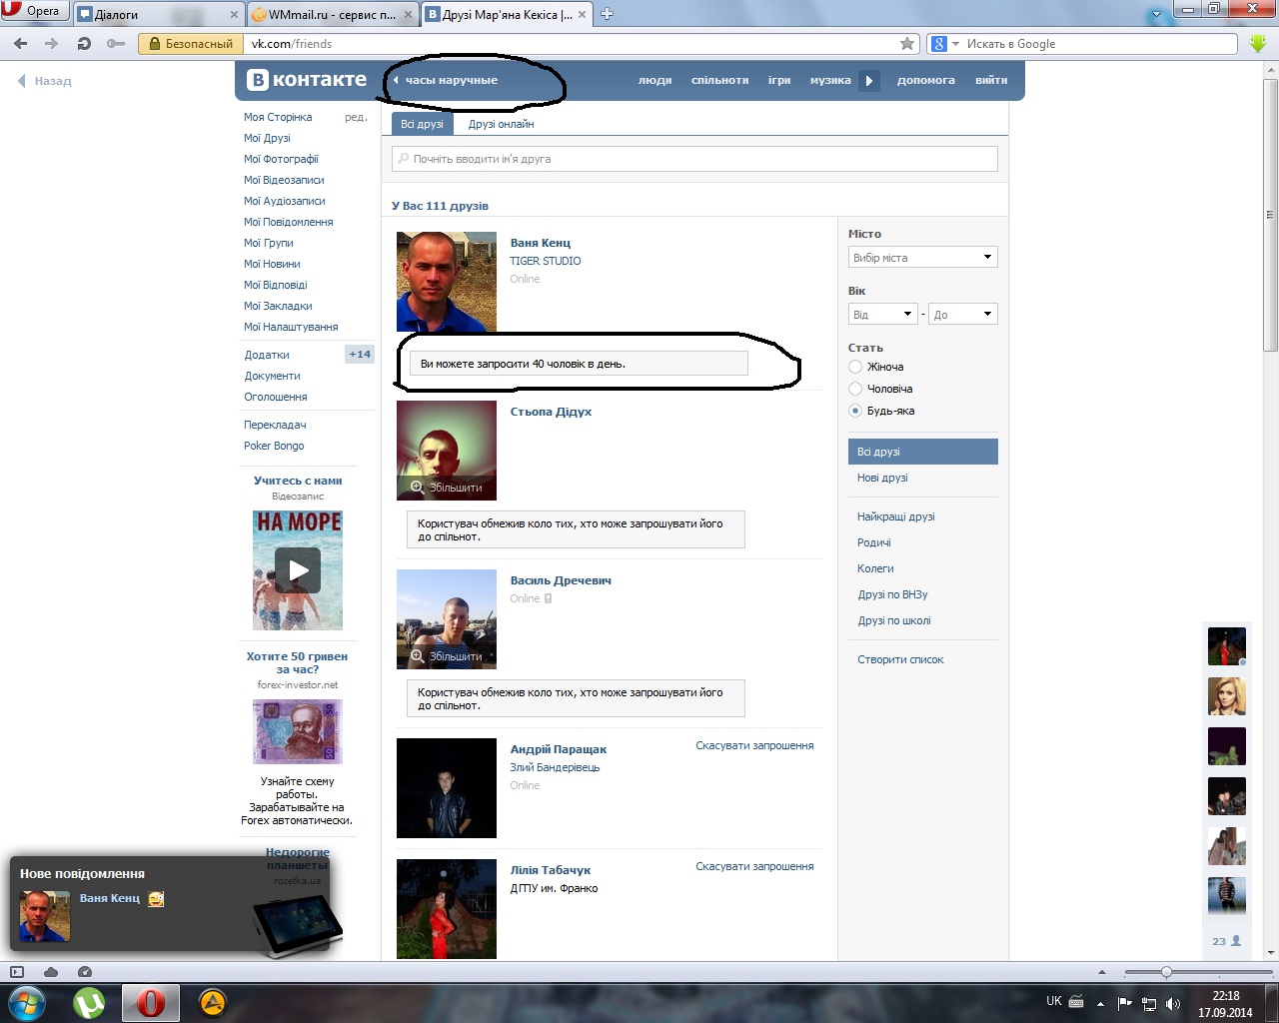Select the Будь-яка gender radio button

855,411
